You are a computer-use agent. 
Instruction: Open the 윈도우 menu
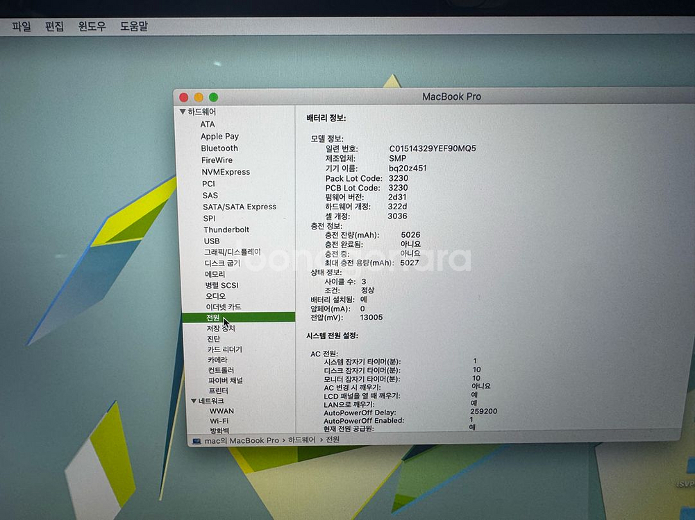(92, 26)
